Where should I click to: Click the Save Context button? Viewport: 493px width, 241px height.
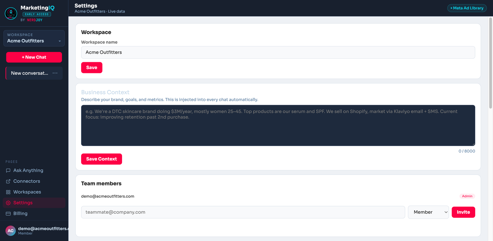[102, 159]
